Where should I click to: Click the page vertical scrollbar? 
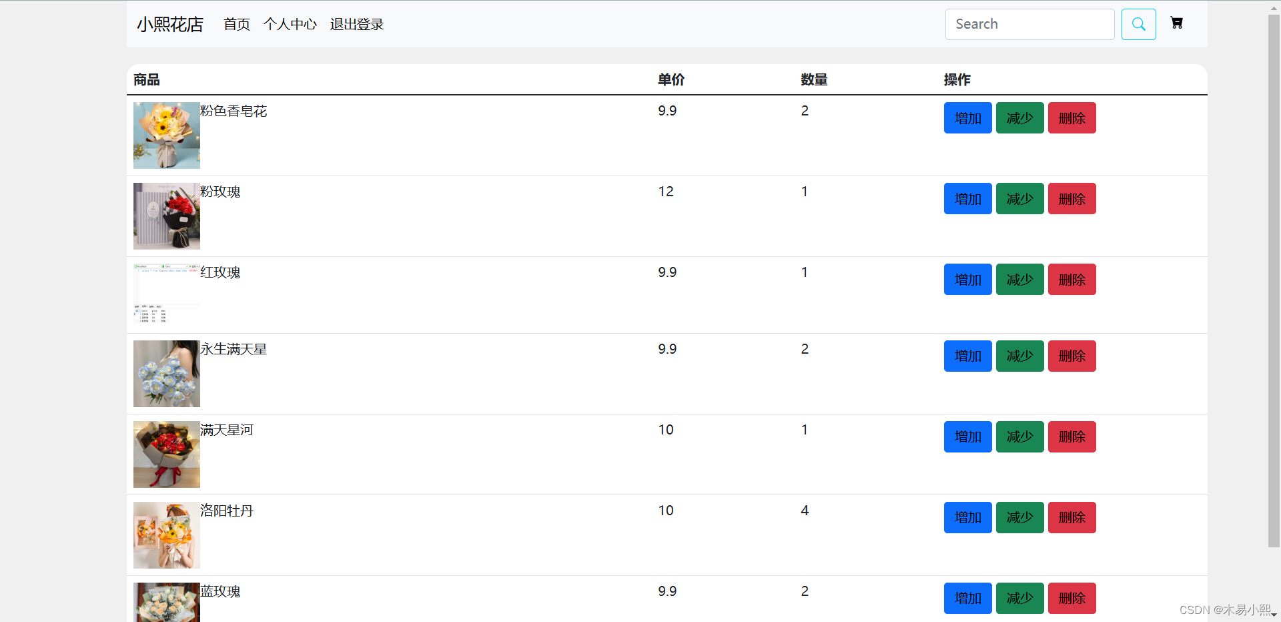click(1274, 280)
